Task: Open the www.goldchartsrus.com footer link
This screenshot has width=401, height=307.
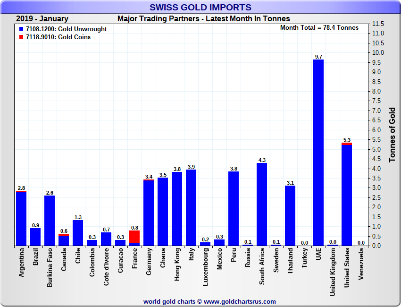Action: [x=240, y=301]
